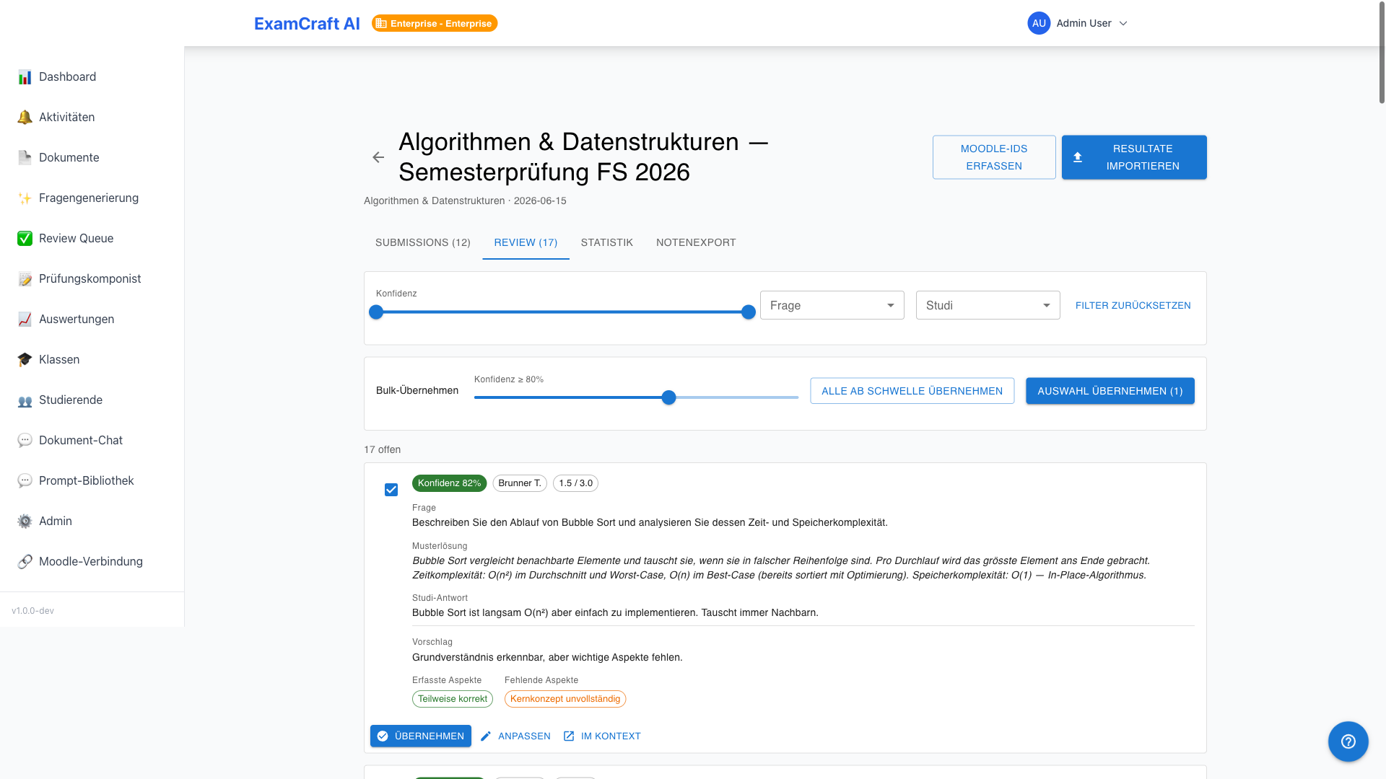Open the Dashboard chart icon

coord(25,77)
